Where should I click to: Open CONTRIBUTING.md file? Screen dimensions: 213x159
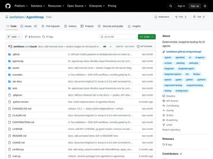[x=23, y=122]
